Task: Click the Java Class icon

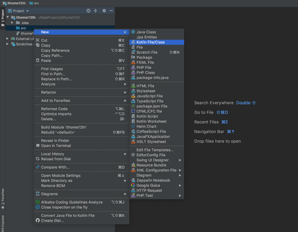Action: (x=133, y=32)
